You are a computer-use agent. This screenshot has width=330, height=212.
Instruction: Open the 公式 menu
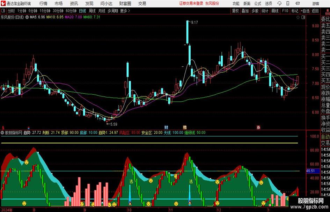pyautogui.click(x=258, y=3)
